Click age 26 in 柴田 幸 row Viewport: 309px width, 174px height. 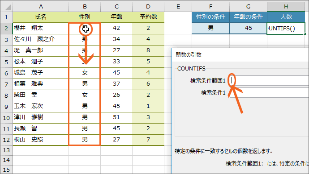tap(116, 95)
